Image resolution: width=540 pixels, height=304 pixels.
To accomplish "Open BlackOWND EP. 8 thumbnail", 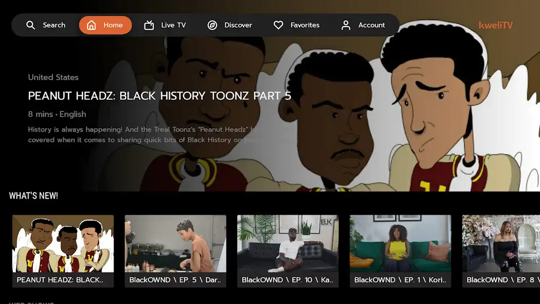I will click(x=501, y=244).
